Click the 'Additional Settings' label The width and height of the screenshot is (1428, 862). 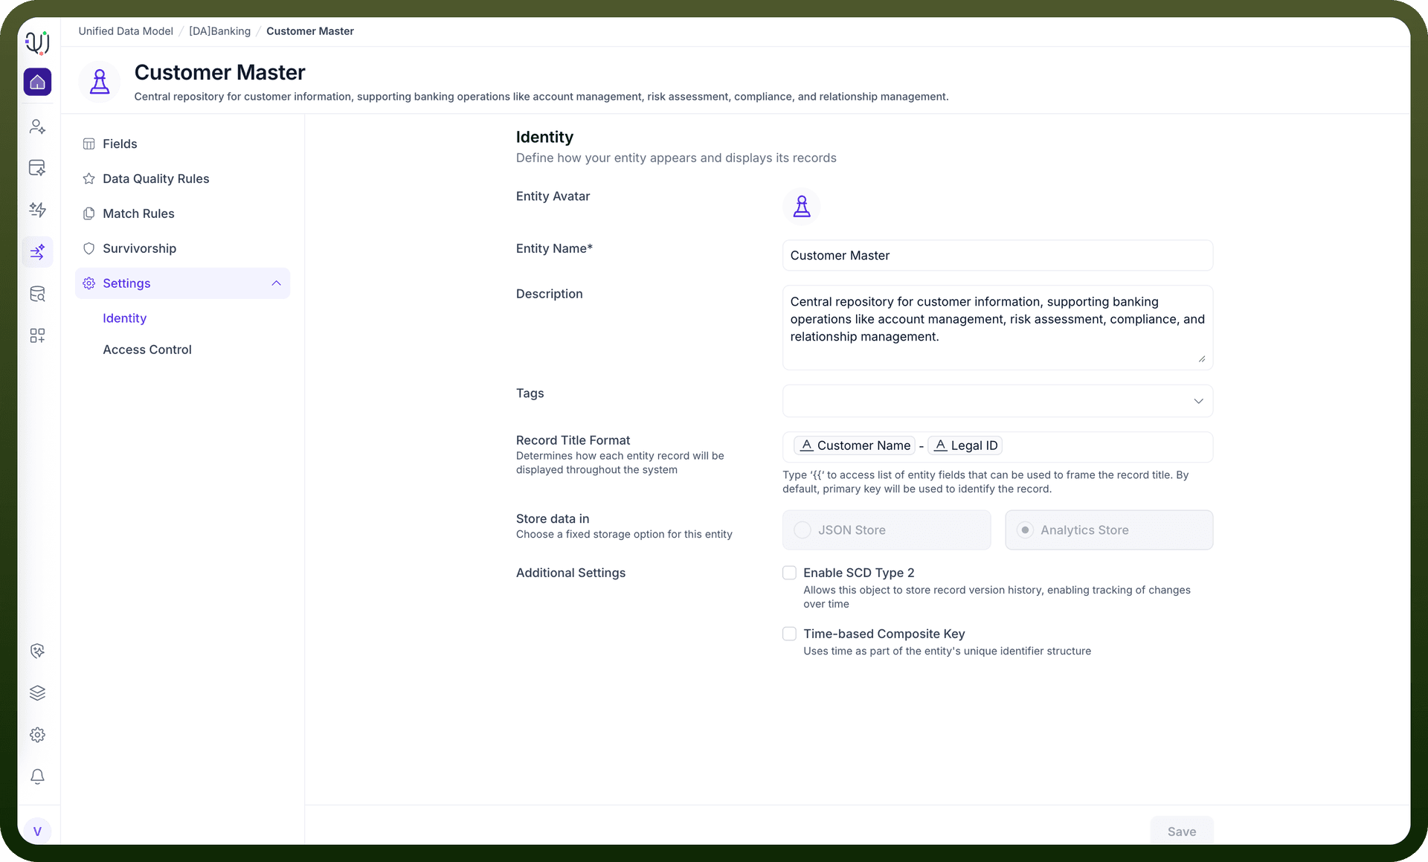(x=570, y=573)
